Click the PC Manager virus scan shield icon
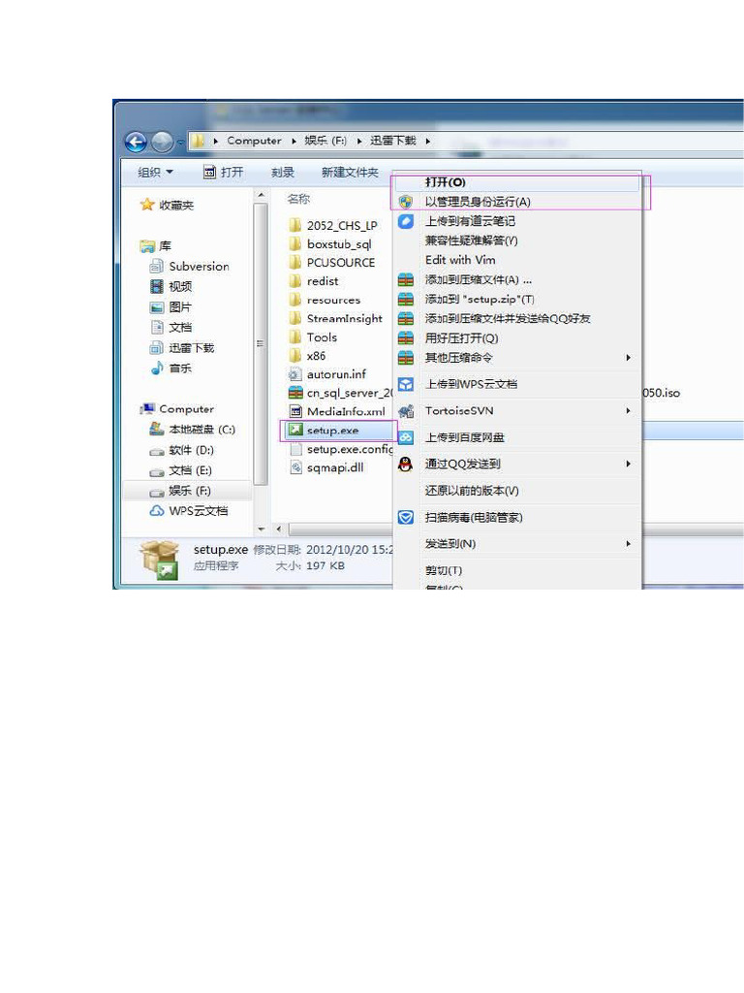Screen dimensions: 744x993 coord(406,518)
